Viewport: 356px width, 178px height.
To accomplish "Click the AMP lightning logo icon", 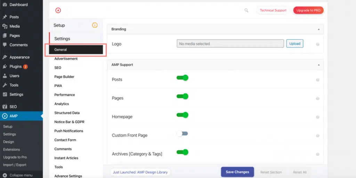I will click(58, 10).
